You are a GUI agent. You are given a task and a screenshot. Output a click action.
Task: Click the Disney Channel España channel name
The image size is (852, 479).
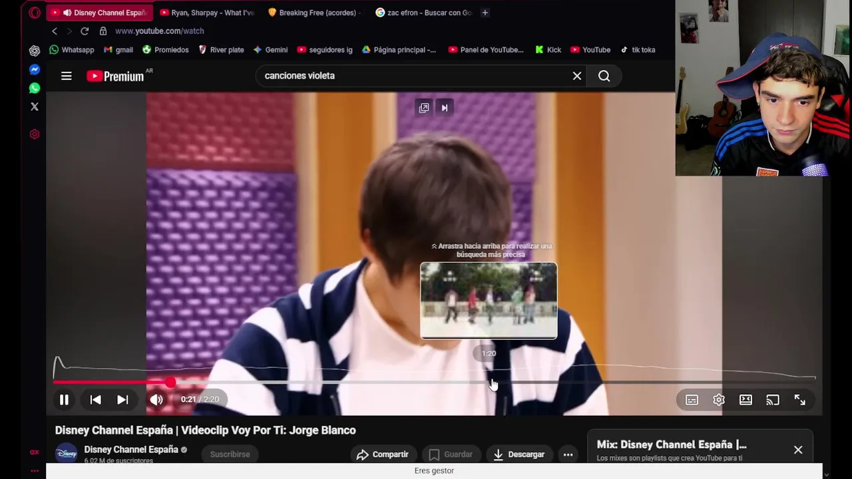131,450
